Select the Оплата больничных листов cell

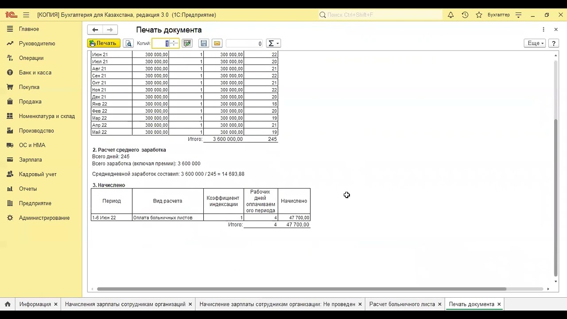click(x=168, y=218)
